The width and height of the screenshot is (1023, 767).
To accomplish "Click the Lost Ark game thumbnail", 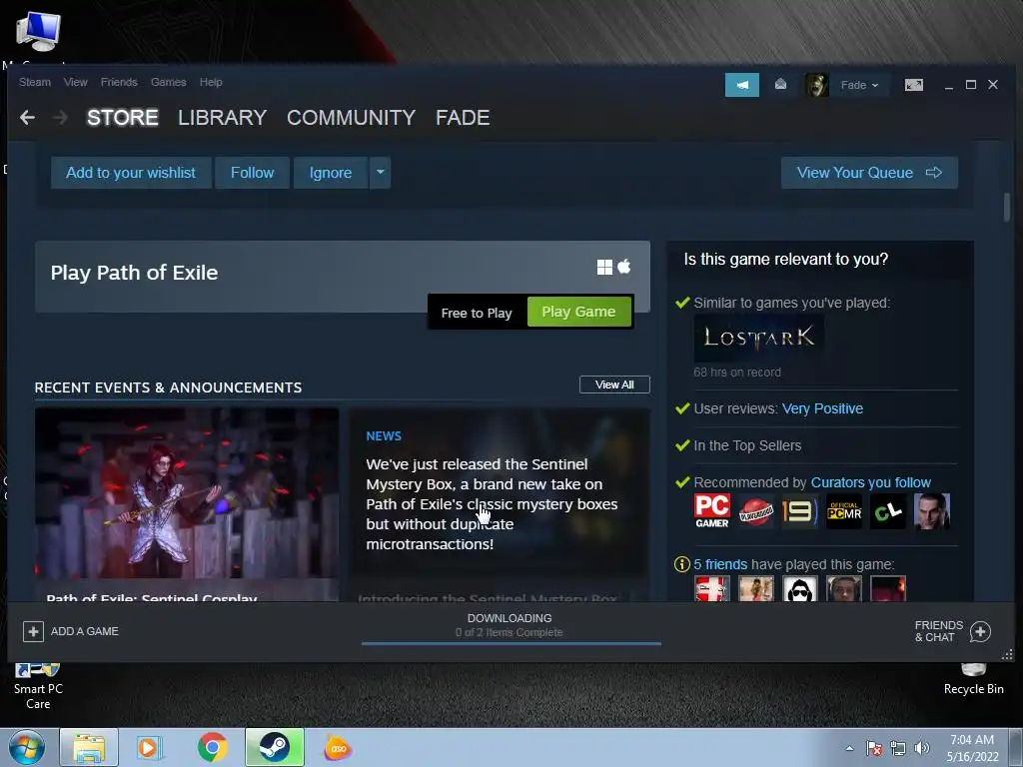I will pos(759,338).
